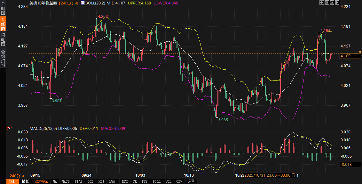Viewport: 362px width, 184px height.
Task: Enable the KDJ indicator
Action: click(x=101, y=181)
